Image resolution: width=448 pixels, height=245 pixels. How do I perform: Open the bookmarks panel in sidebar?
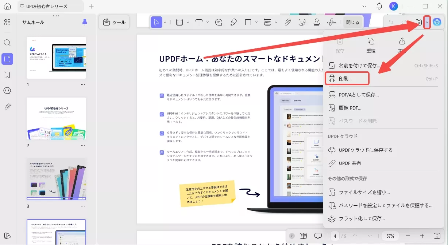coord(7,75)
